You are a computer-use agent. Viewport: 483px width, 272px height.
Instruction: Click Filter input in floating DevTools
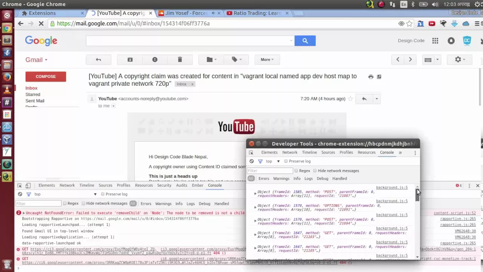[269, 171]
